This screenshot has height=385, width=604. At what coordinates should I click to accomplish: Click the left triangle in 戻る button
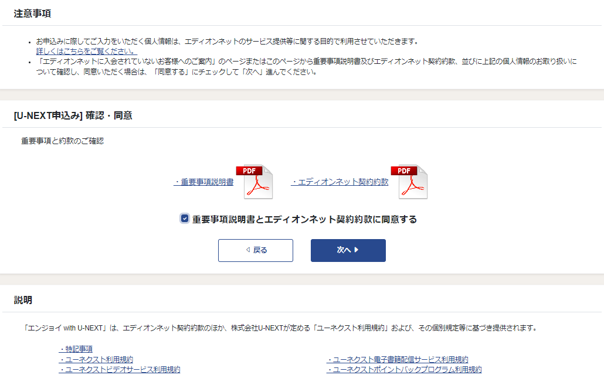[x=249, y=250]
